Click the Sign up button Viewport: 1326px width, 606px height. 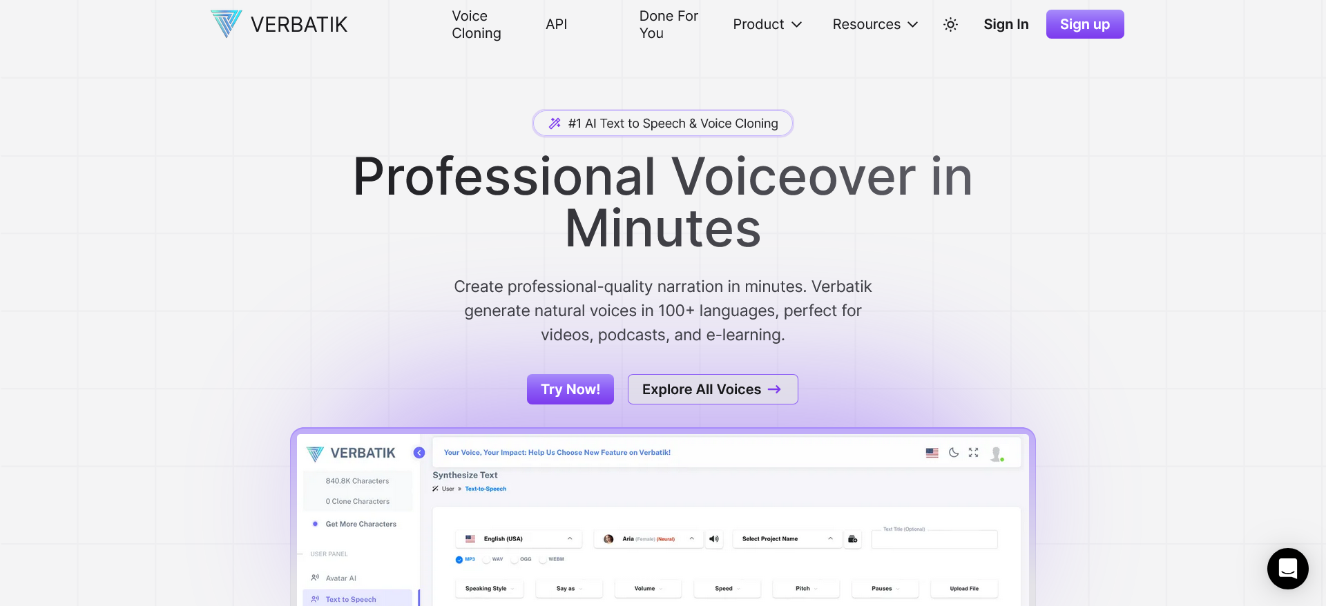pos(1085,24)
